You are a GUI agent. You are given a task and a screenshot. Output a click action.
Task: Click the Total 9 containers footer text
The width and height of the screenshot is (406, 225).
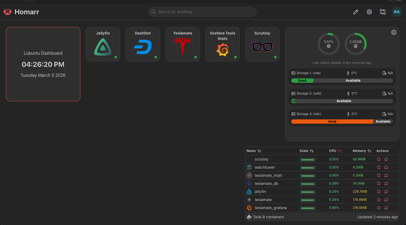point(268,217)
